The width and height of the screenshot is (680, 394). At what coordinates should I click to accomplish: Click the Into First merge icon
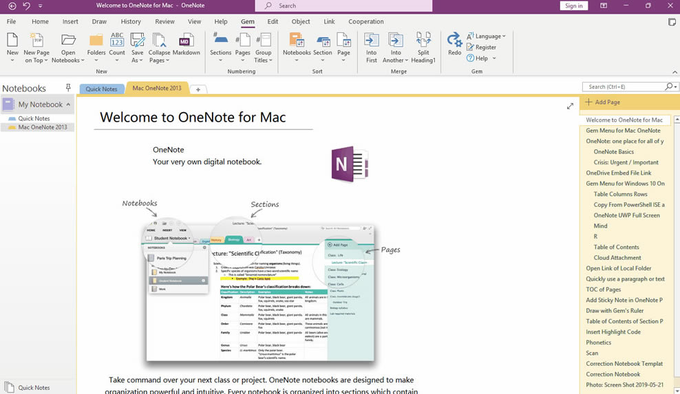point(372,41)
